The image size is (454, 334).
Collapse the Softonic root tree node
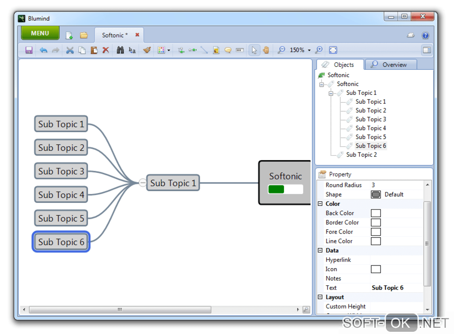tap(321, 85)
